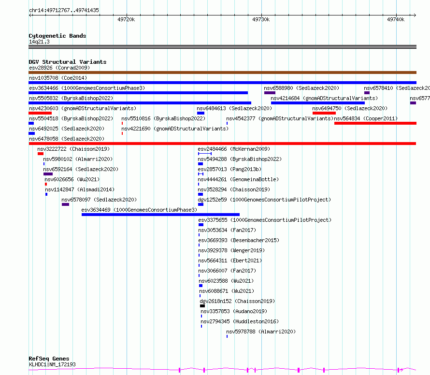Open nsv5664311 (Ebert2021) label
430x375 pixels.
click(230, 260)
